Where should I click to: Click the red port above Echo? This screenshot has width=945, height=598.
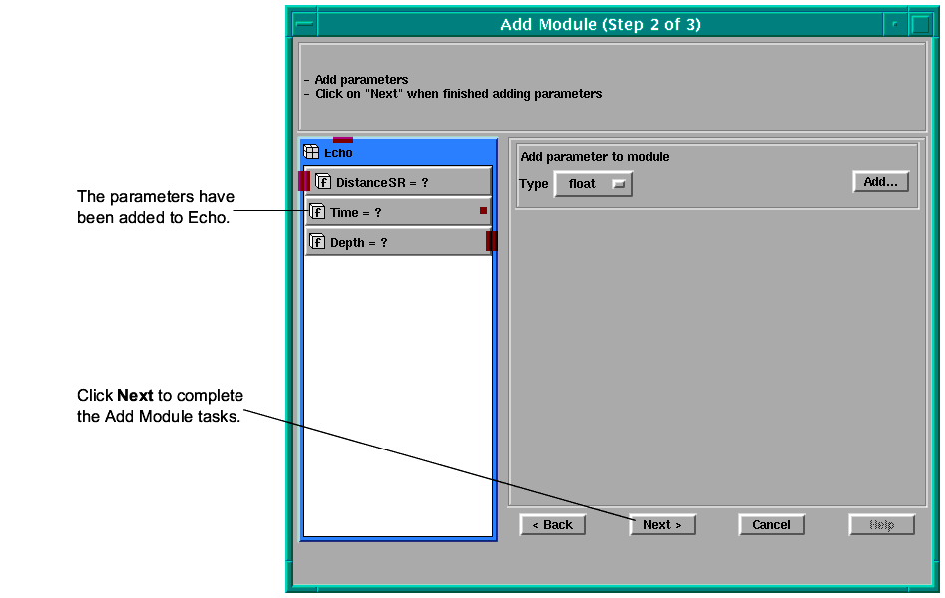click(342, 140)
